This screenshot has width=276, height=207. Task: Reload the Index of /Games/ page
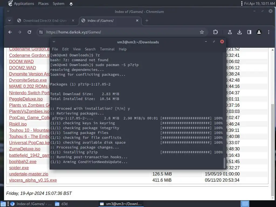click(29, 32)
